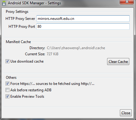
Task: Click the cache directory path C:\Users\zhaowenqi\.android\cache
Action: click(x=76, y=48)
